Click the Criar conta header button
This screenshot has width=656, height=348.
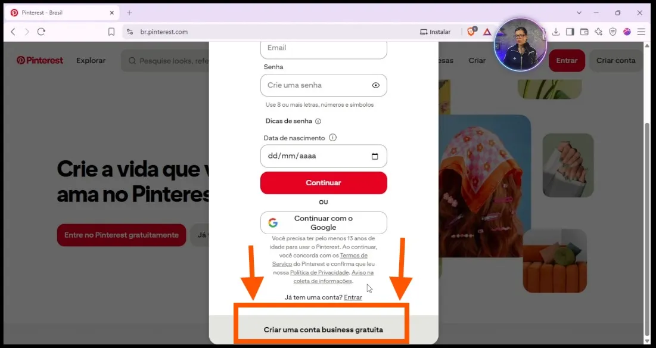tap(616, 61)
